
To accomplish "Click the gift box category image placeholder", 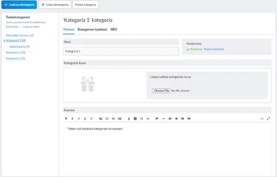I will point(88,84).
